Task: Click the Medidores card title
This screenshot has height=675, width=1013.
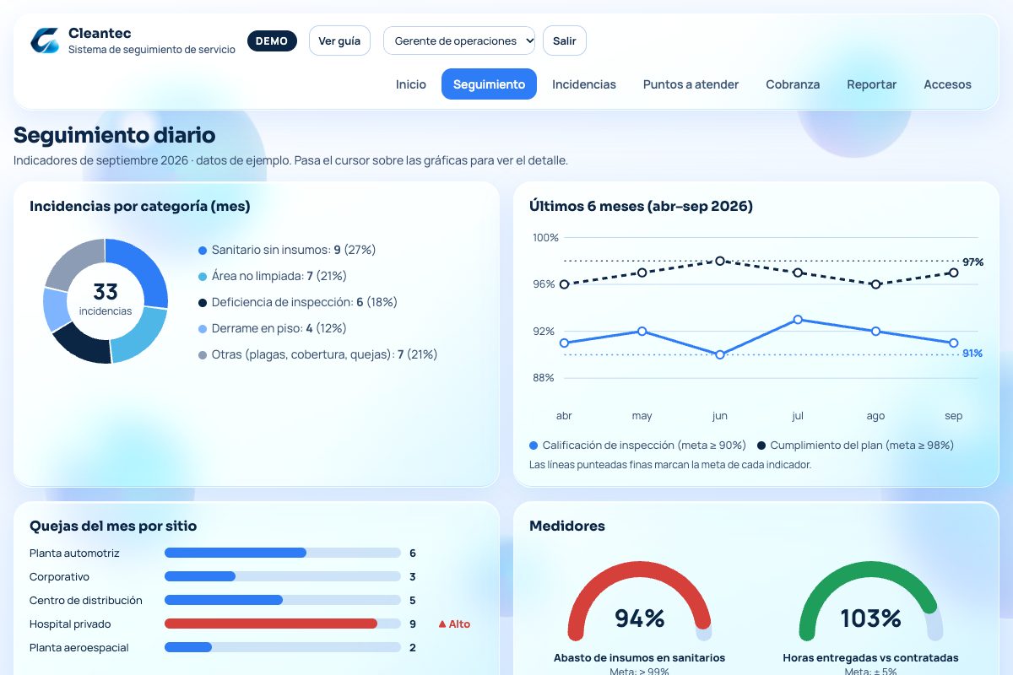Action: coord(567,526)
